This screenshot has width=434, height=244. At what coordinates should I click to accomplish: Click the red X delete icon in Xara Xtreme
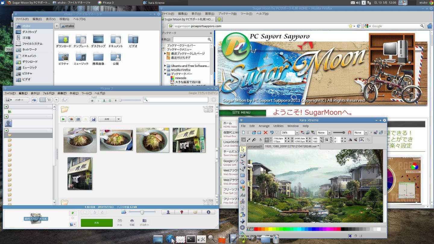[x=266, y=133]
